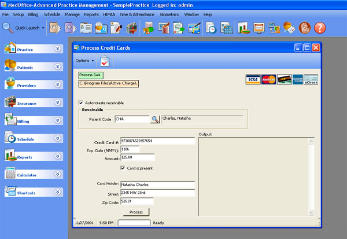The width and height of the screenshot is (347, 239).
Task: Open the Options dropdown menu
Action: tap(84, 61)
